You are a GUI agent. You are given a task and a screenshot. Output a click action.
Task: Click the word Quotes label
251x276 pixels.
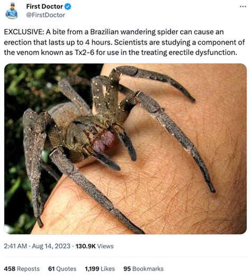[66, 269]
